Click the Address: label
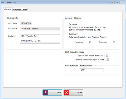126x99 pixels. tap(12, 36)
